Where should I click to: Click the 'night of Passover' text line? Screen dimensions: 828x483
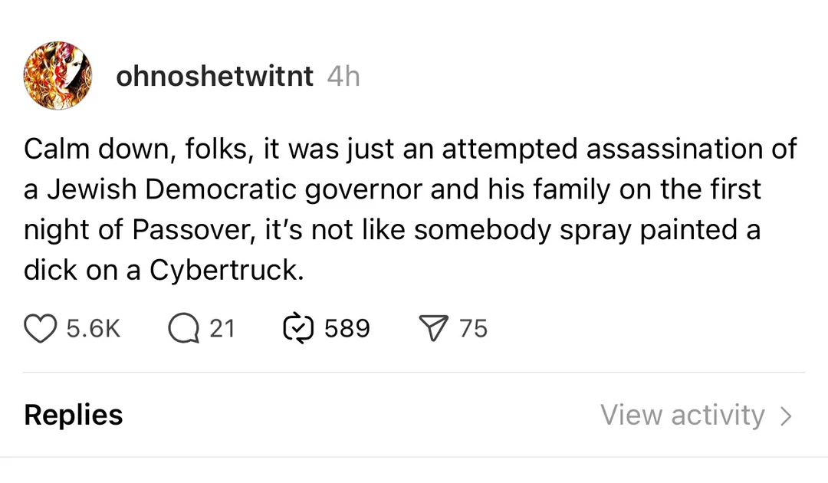[392, 229]
